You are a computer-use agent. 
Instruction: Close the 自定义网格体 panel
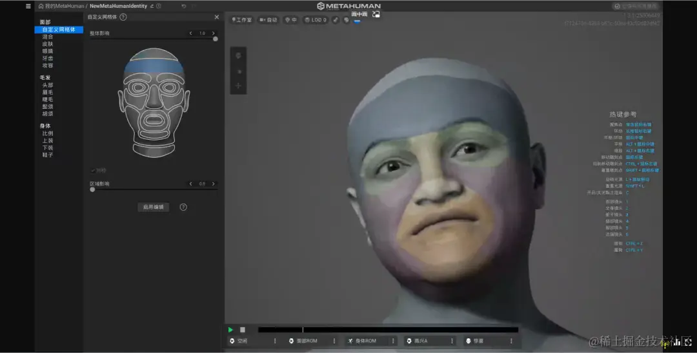coord(216,17)
